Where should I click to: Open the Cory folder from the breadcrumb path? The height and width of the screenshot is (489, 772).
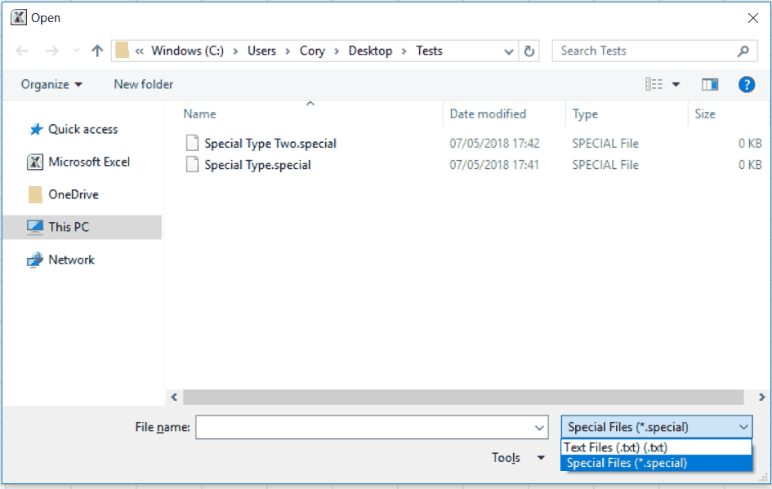tap(313, 51)
